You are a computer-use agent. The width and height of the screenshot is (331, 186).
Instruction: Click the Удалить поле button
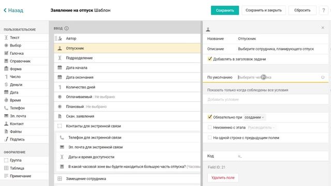click(x=223, y=178)
